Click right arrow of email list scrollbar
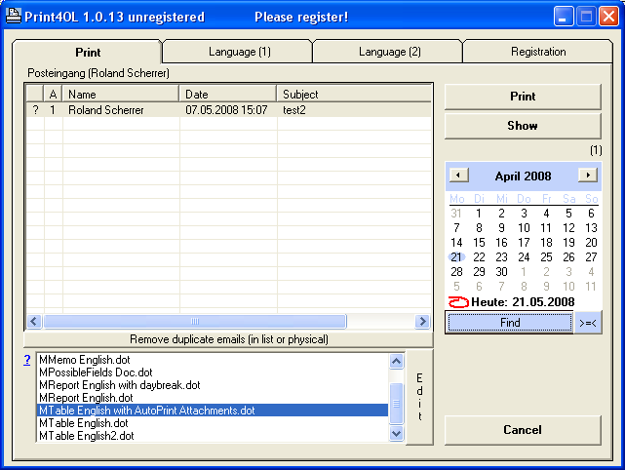 point(422,322)
